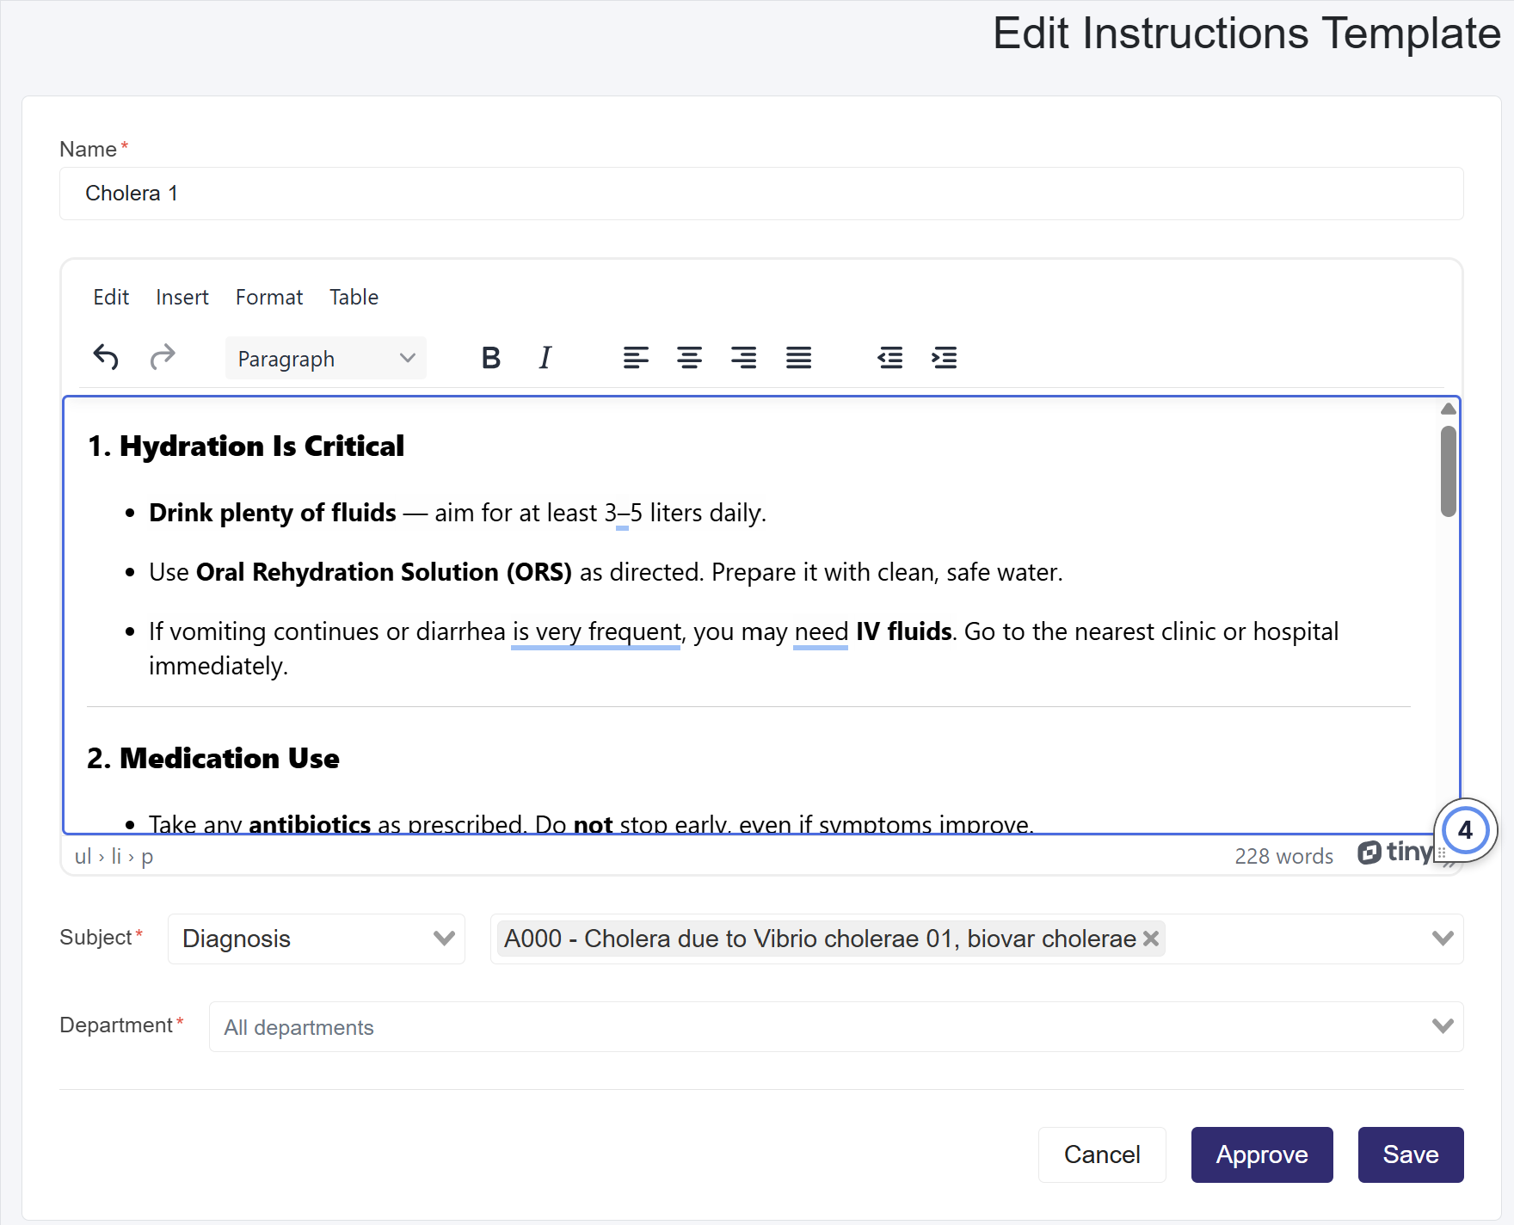Align text to the right
The image size is (1514, 1225).
point(743,358)
